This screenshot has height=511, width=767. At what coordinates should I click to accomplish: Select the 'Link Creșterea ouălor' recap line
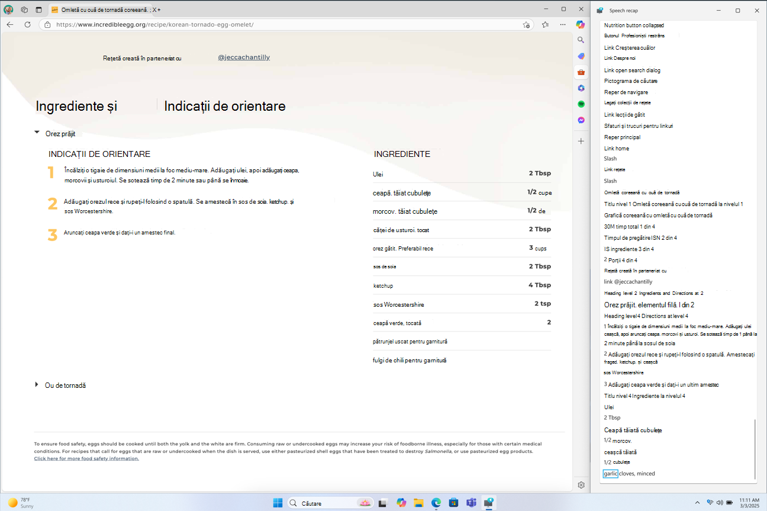point(629,47)
